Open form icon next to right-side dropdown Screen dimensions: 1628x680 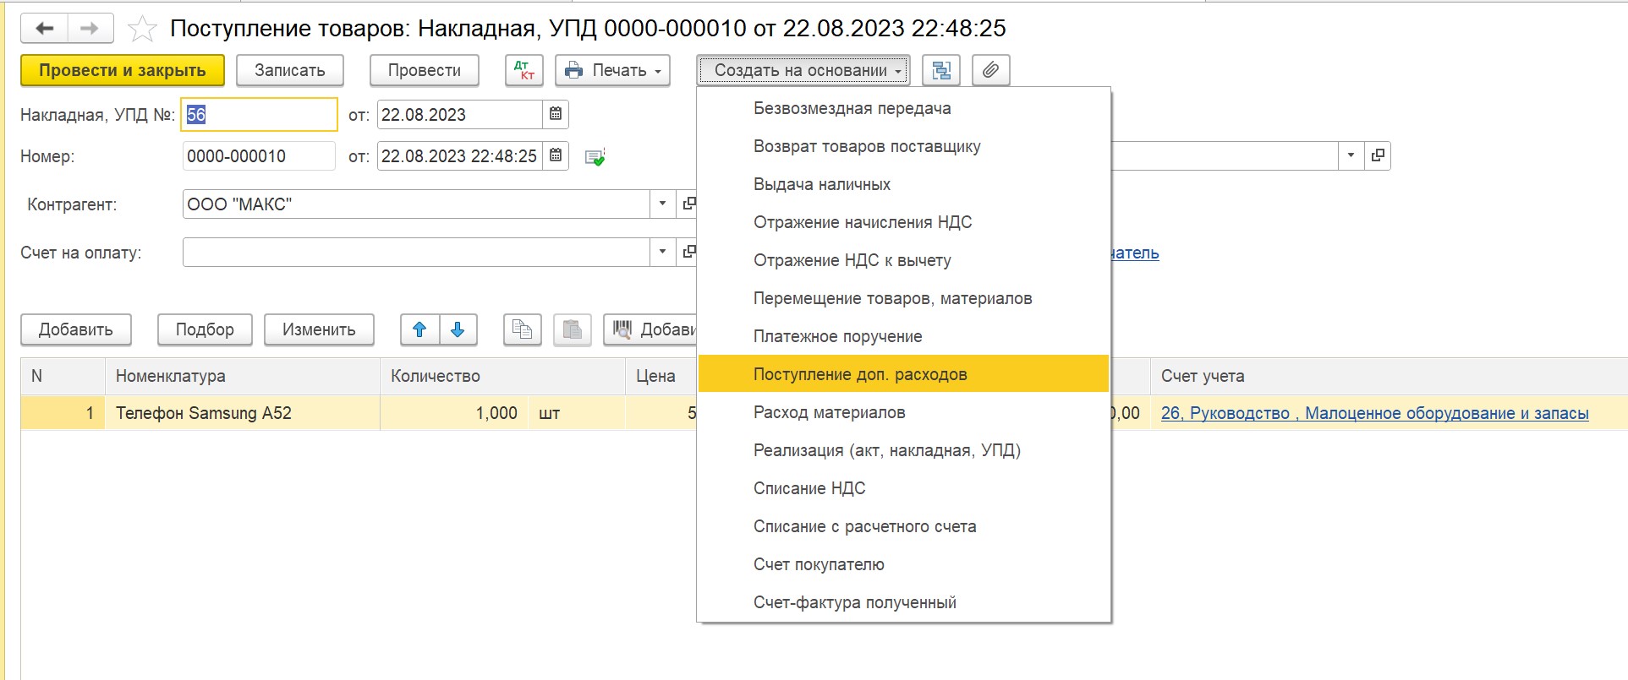[x=1378, y=155]
